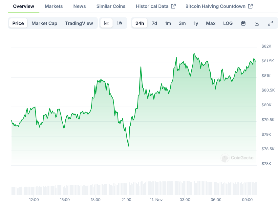
Task: Open the News tab
Action: 79,6
